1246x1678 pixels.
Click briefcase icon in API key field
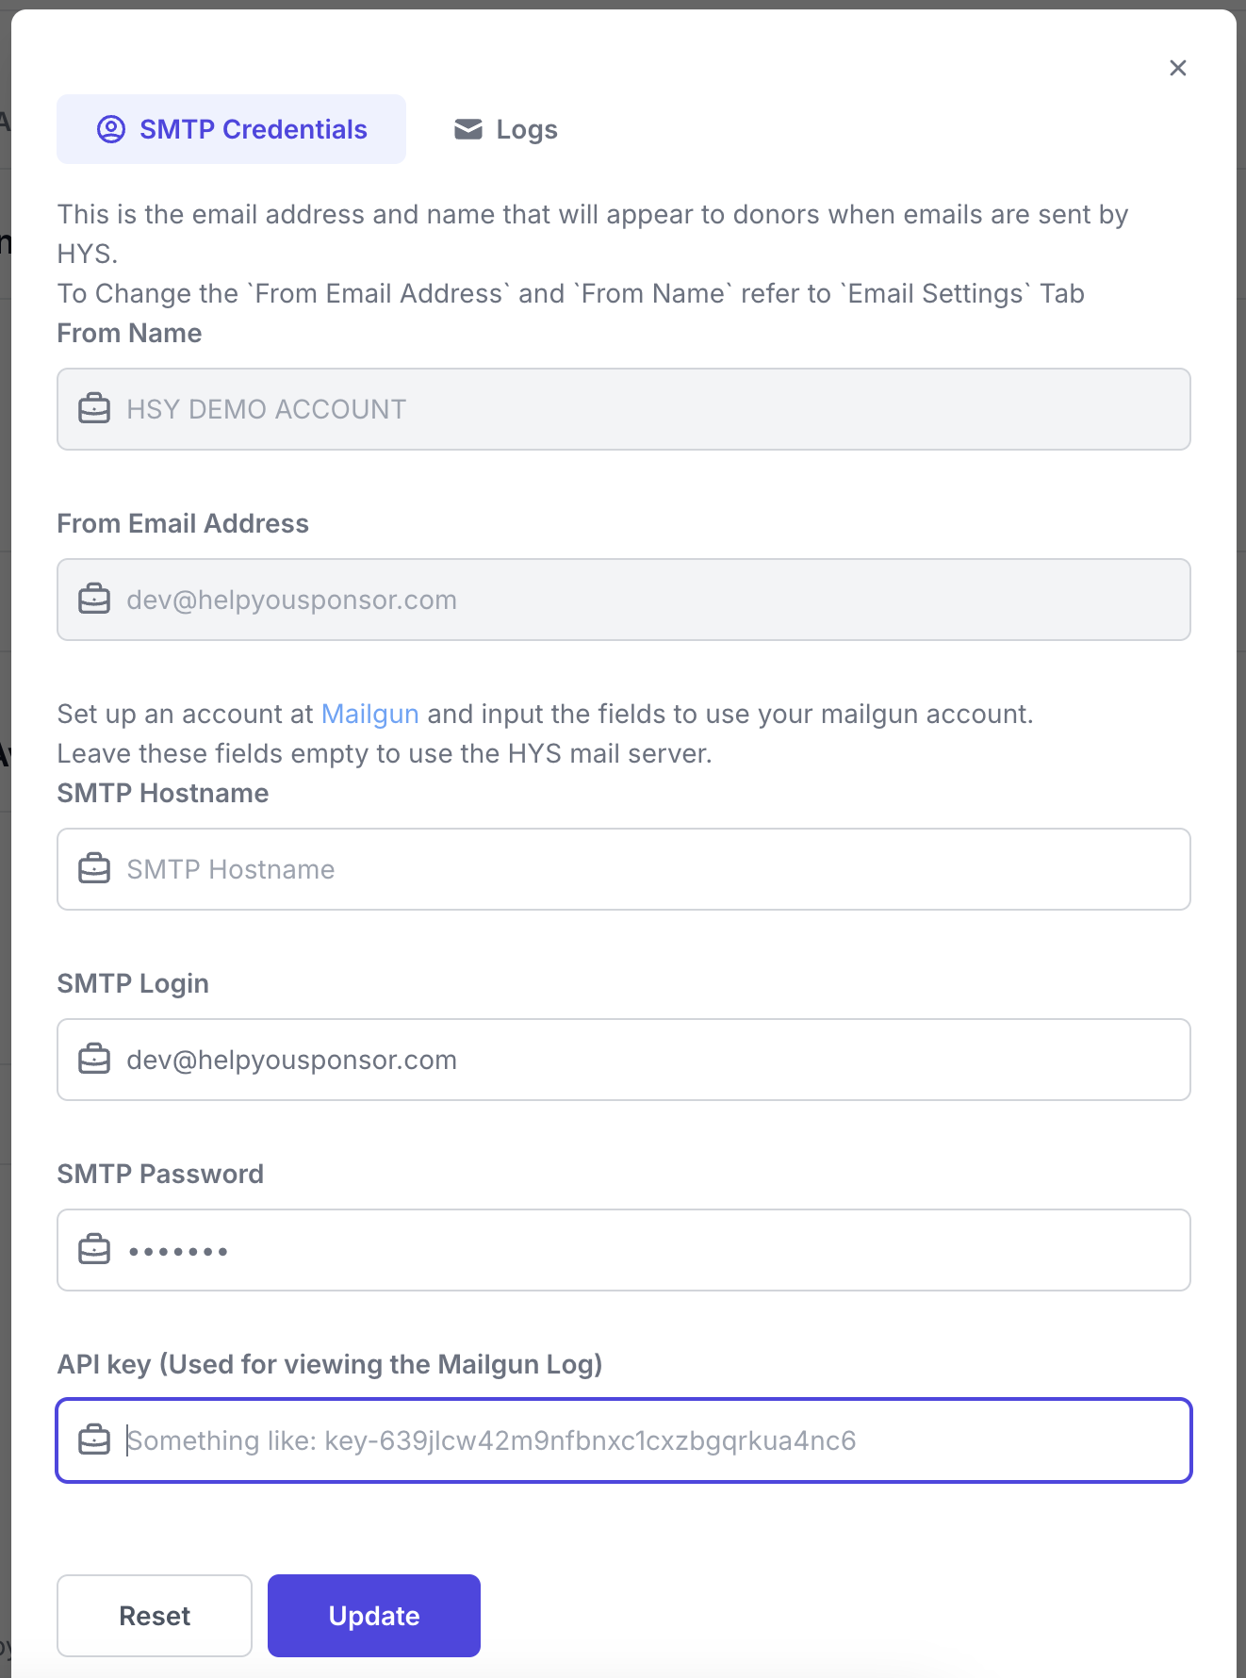(94, 1440)
